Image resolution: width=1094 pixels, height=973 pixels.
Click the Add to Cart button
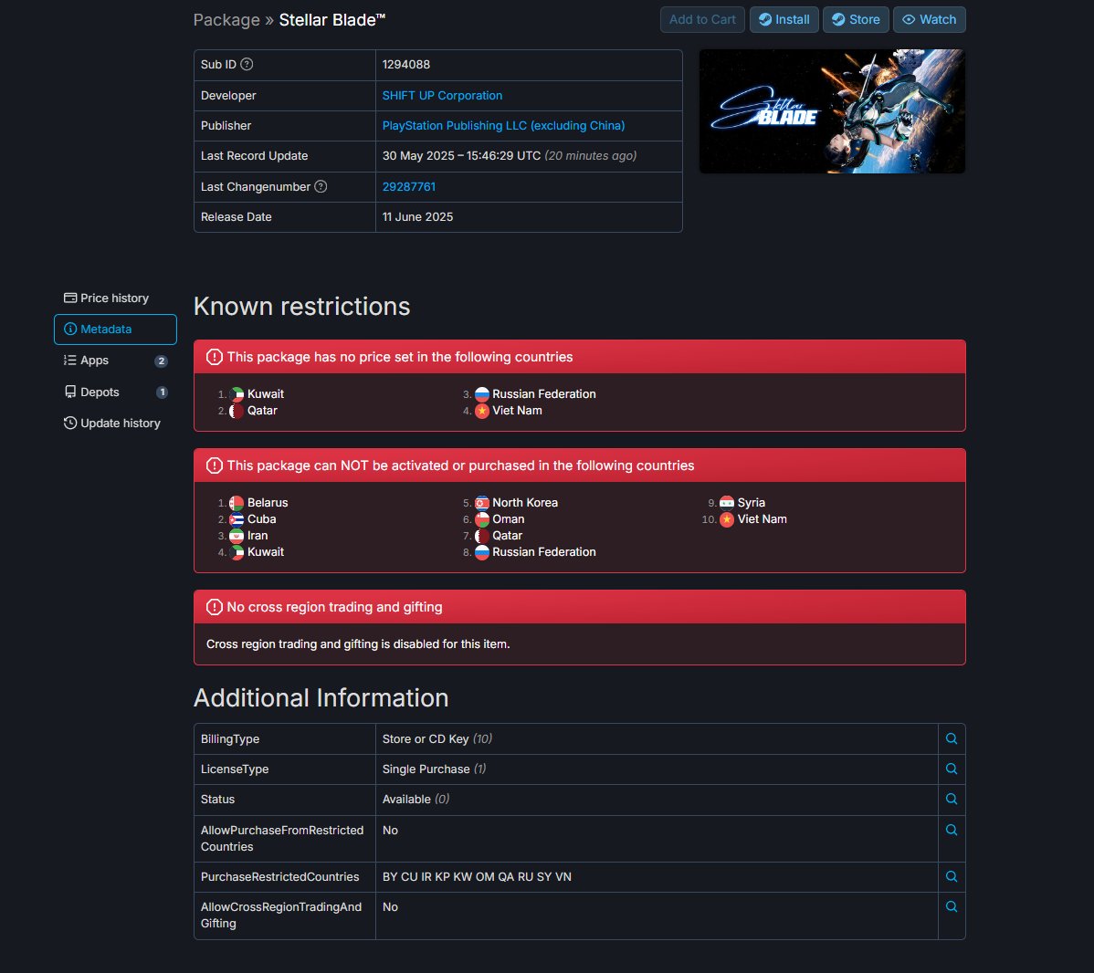[x=702, y=19]
